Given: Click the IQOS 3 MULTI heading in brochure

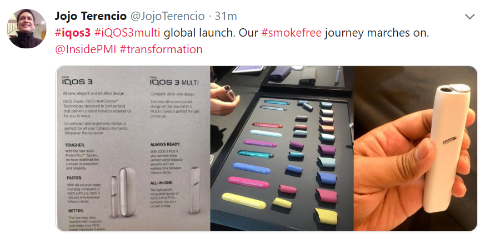Looking at the screenshot, I should pos(174,82).
